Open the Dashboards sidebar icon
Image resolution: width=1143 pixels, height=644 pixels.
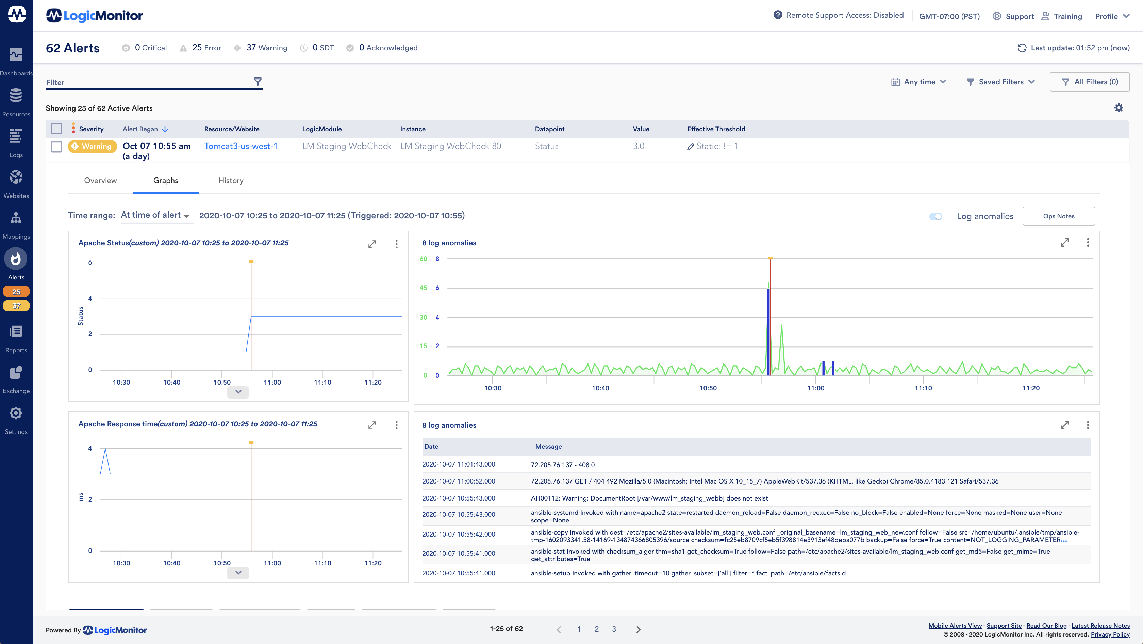(x=16, y=55)
